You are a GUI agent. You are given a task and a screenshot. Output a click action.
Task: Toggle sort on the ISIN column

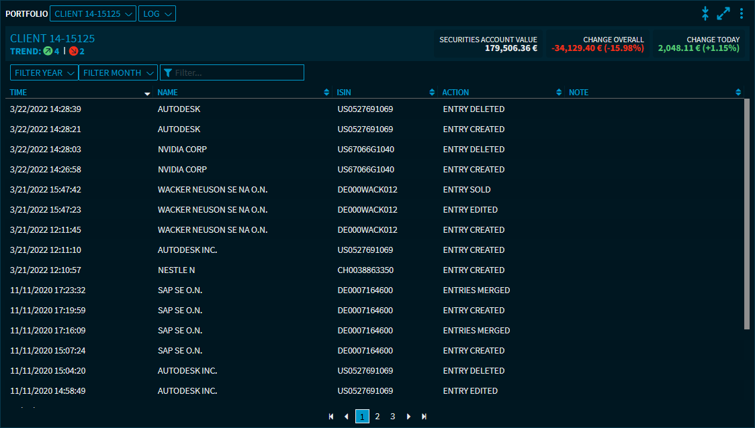(x=432, y=93)
